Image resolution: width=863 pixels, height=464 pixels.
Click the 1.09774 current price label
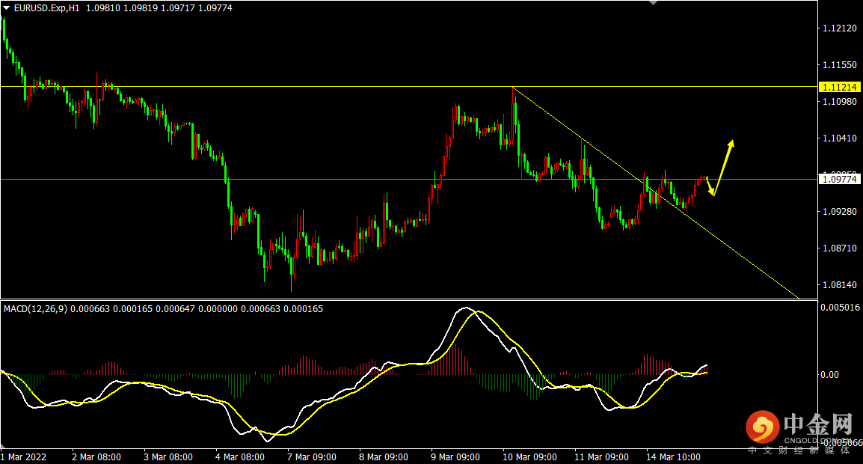(839, 179)
